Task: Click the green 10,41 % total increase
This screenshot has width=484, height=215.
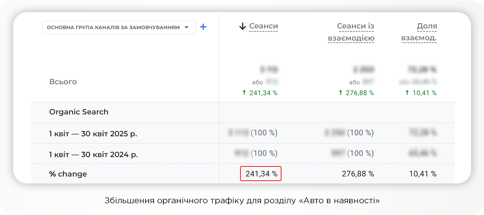Action: pyautogui.click(x=421, y=93)
